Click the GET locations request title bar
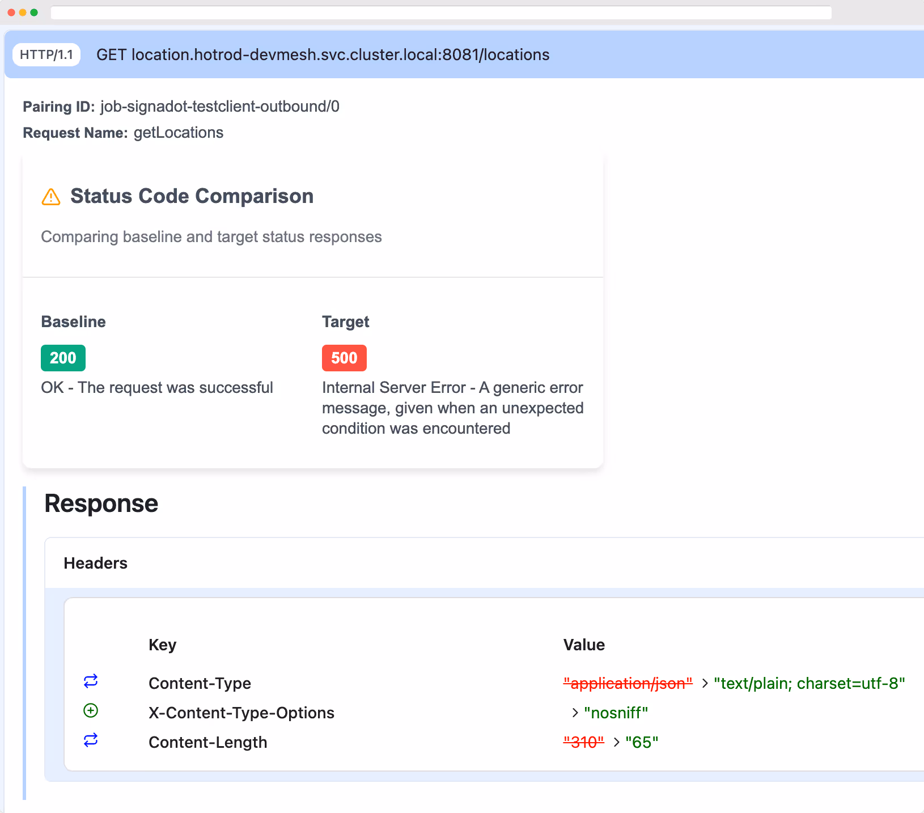This screenshot has height=813, width=924. point(323,55)
